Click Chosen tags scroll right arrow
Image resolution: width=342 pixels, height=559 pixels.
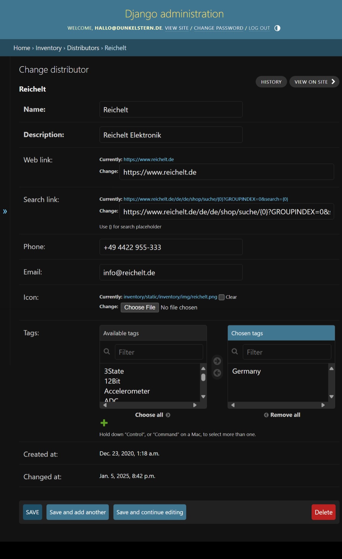(323, 405)
